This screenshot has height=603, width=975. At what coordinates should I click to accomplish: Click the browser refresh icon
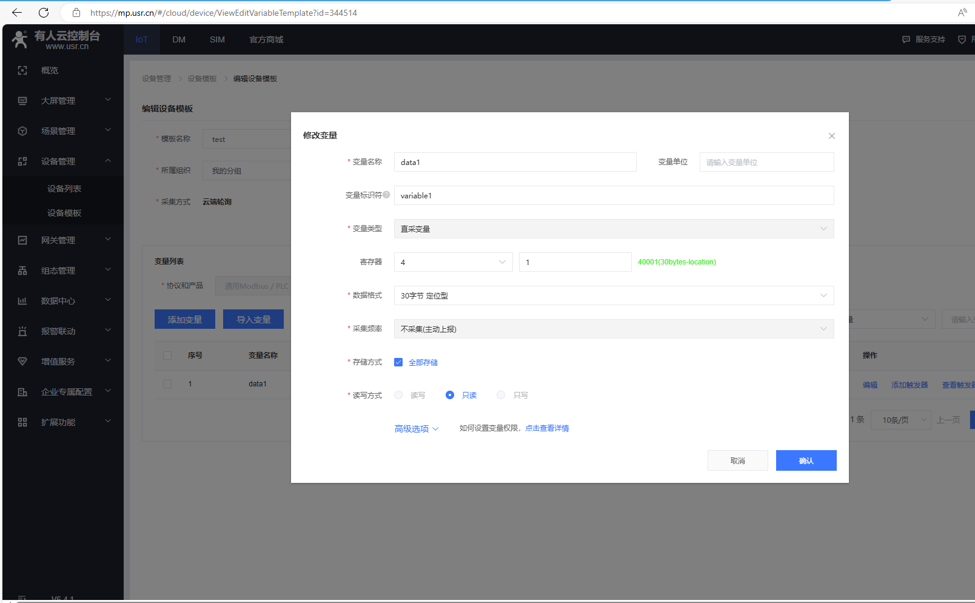(x=44, y=13)
